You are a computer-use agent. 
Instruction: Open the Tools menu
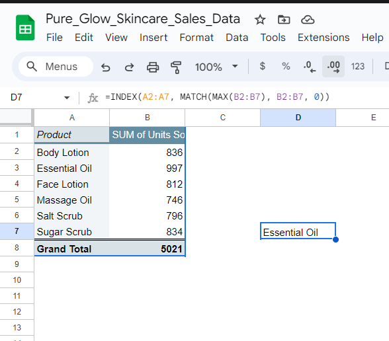tap(273, 38)
